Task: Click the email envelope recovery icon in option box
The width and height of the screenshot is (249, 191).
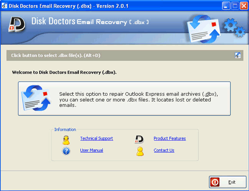Action: 37,98
